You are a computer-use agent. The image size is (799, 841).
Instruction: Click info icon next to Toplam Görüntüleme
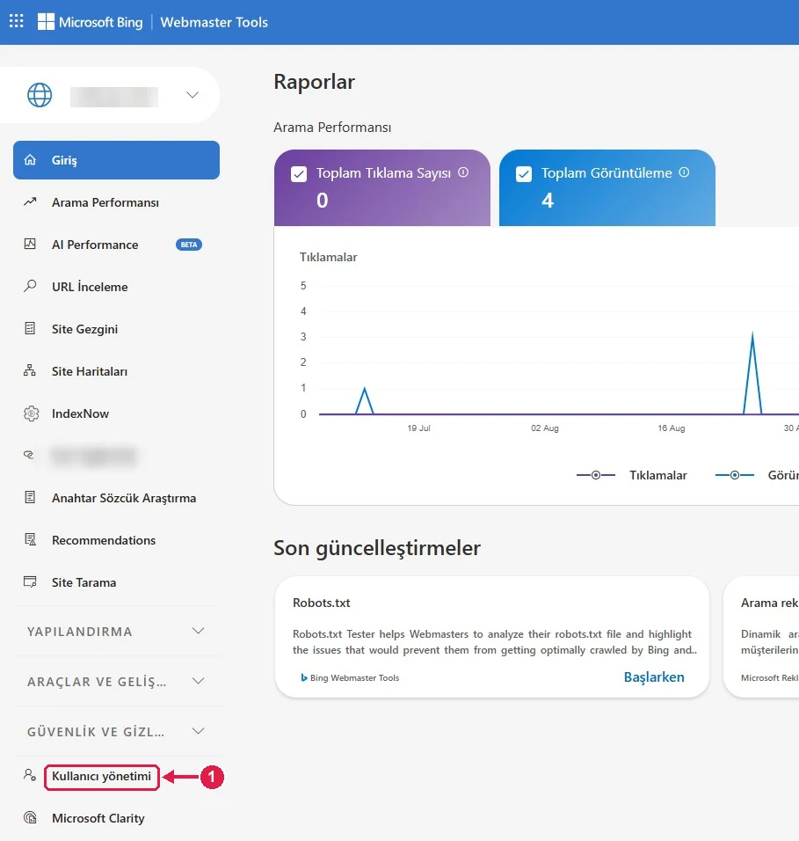point(685,172)
